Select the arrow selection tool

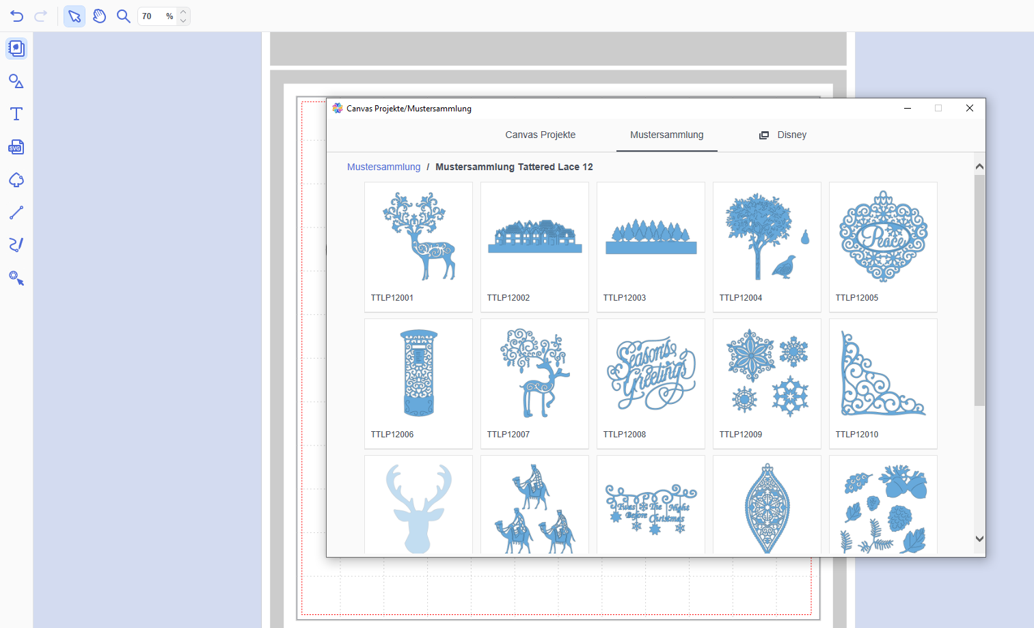coord(74,16)
